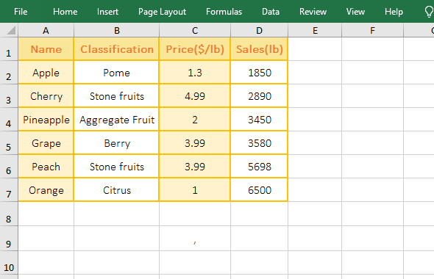Select the Peach price 3.99 cell
The width and height of the screenshot is (434, 279).
tap(195, 166)
